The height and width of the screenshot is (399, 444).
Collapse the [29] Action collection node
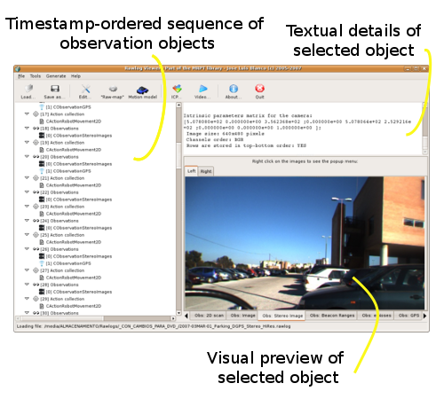click(x=27, y=298)
